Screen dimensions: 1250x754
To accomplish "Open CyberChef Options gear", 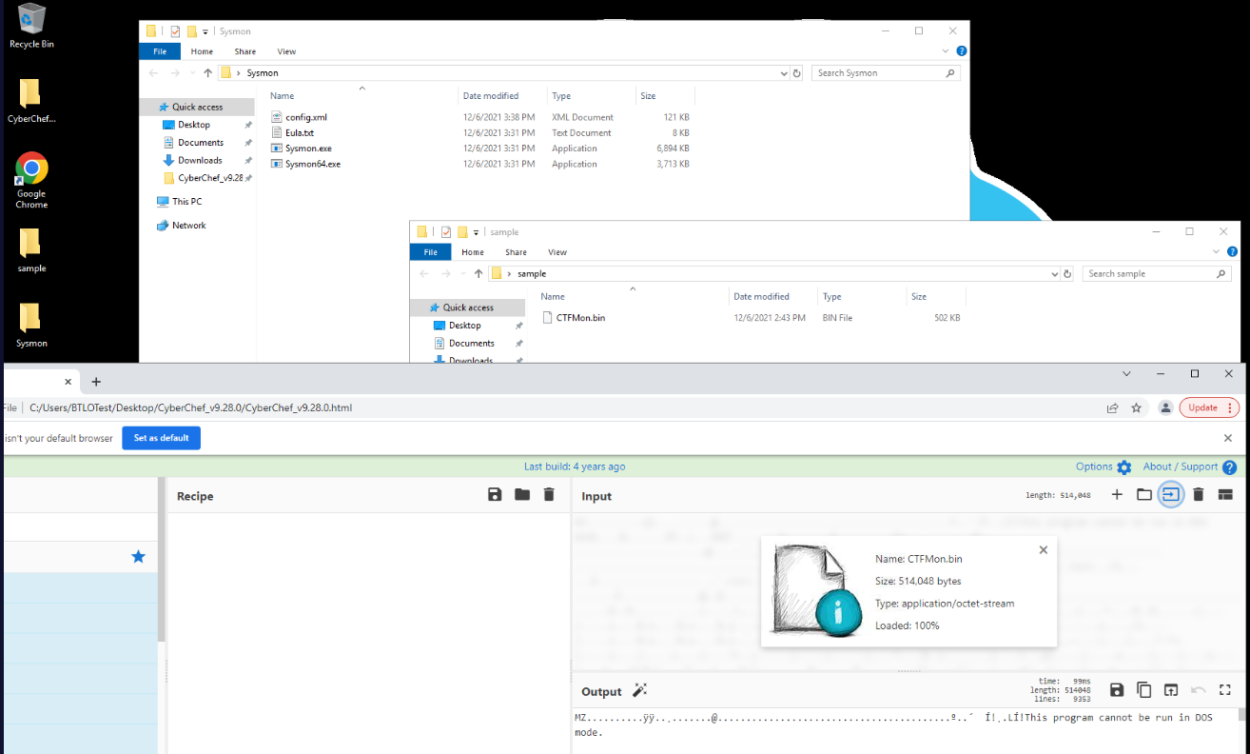I will [1124, 467].
